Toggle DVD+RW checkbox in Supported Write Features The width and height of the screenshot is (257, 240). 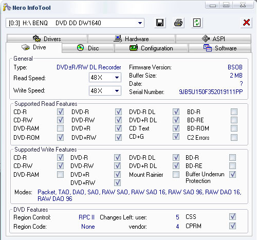pos(117,182)
